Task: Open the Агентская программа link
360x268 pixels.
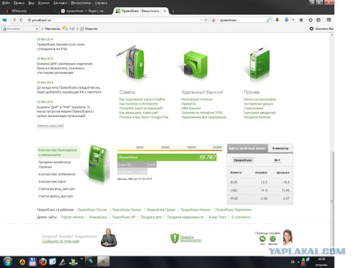Action: pos(259,99)
